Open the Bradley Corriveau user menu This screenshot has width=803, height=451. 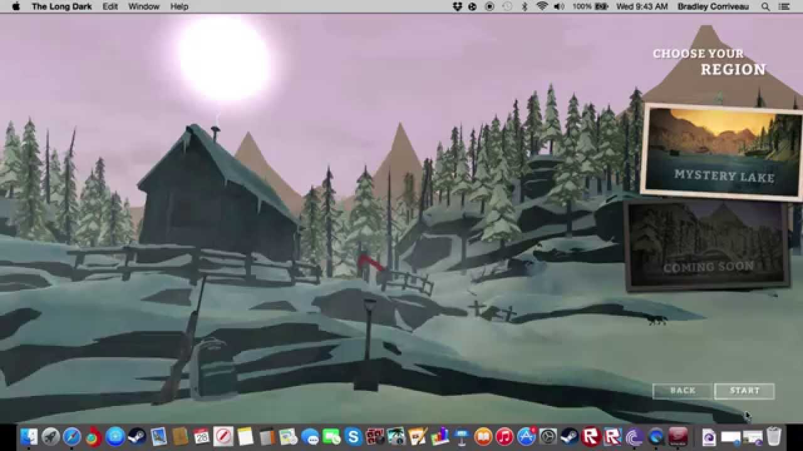713,6
